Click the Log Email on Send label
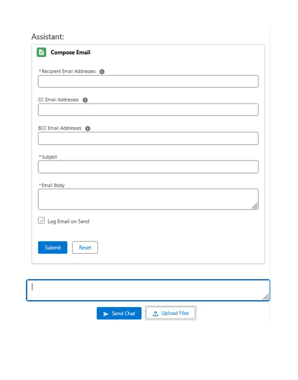298x380 pixels. (68, 221)
